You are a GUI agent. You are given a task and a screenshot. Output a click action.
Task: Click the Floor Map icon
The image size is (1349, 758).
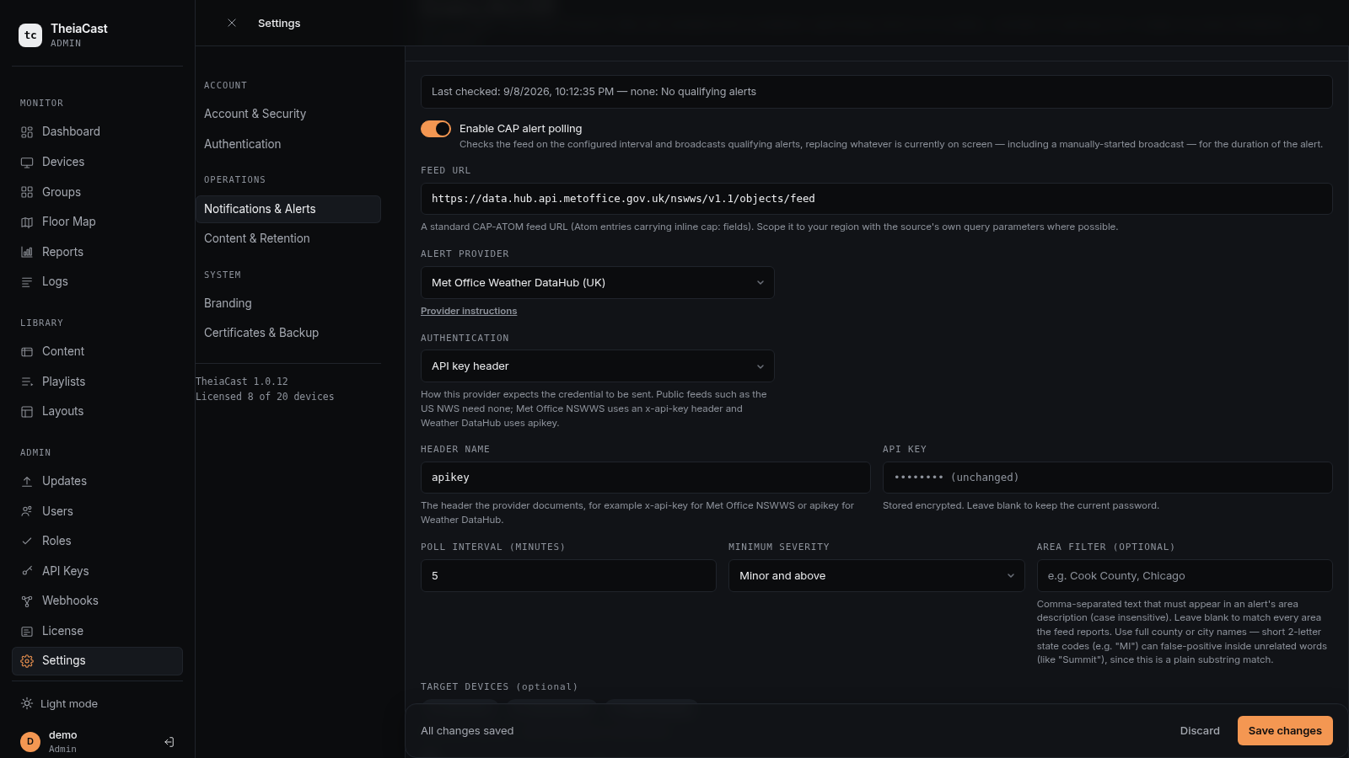[x=27, y=222]
